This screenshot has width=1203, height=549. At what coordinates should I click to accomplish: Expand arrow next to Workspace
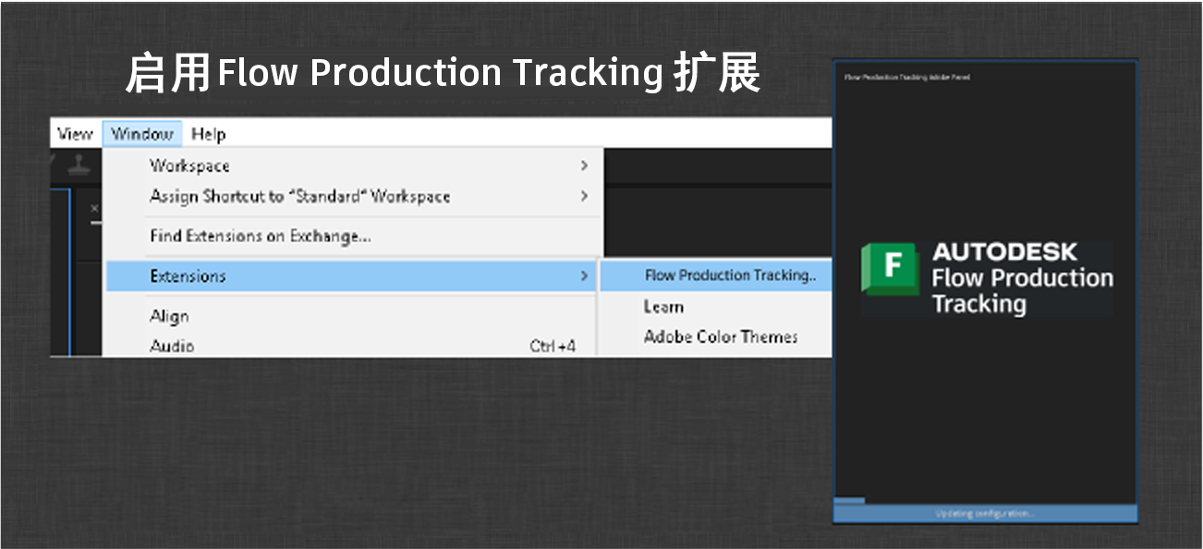[x=584, y=165]
